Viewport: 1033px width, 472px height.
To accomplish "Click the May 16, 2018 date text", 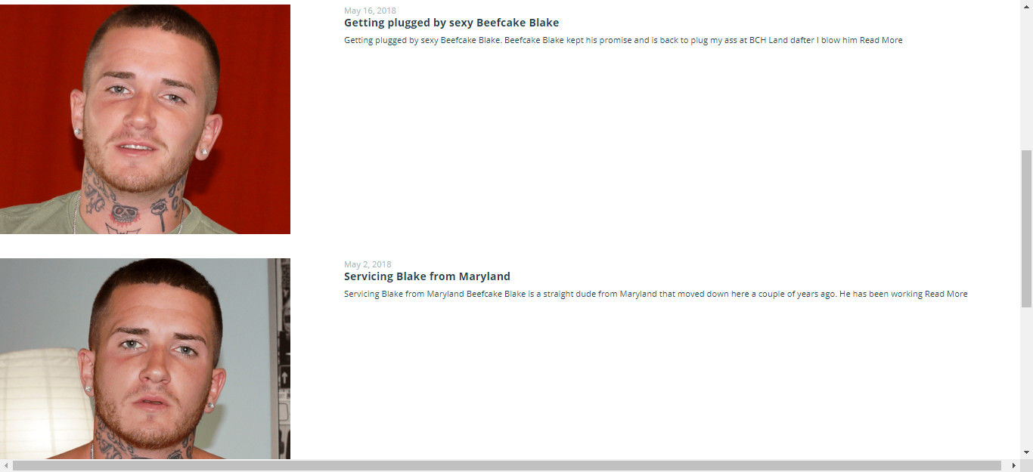I will tap(370, 11).
